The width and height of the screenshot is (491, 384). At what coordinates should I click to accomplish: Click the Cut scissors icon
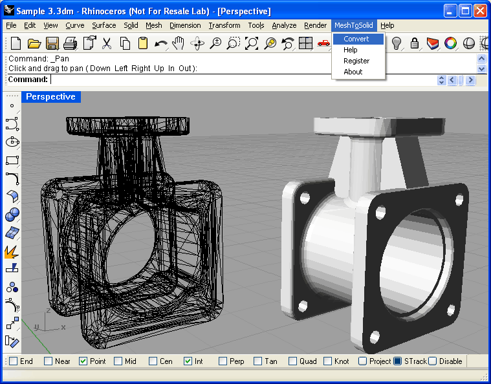point(107,43)
